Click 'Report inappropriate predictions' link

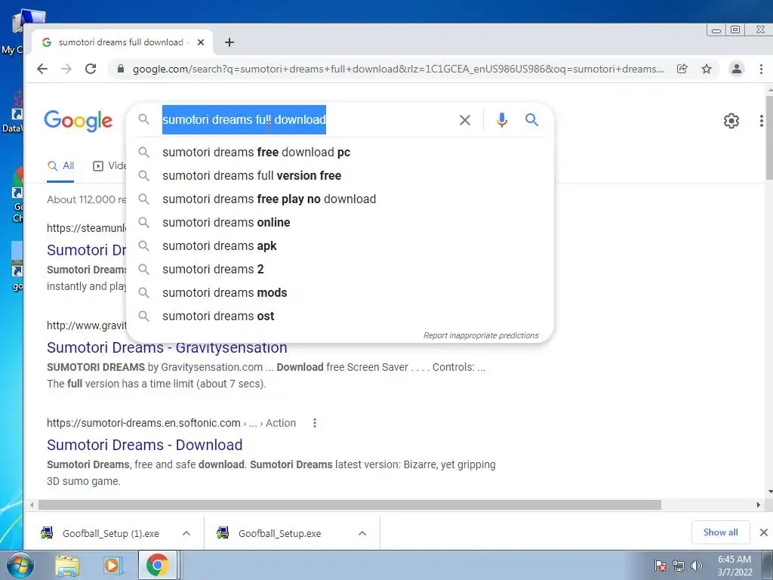(481, 335)
